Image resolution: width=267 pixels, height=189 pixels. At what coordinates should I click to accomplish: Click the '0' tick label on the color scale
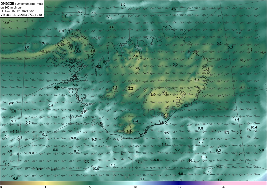click(1, 187)
